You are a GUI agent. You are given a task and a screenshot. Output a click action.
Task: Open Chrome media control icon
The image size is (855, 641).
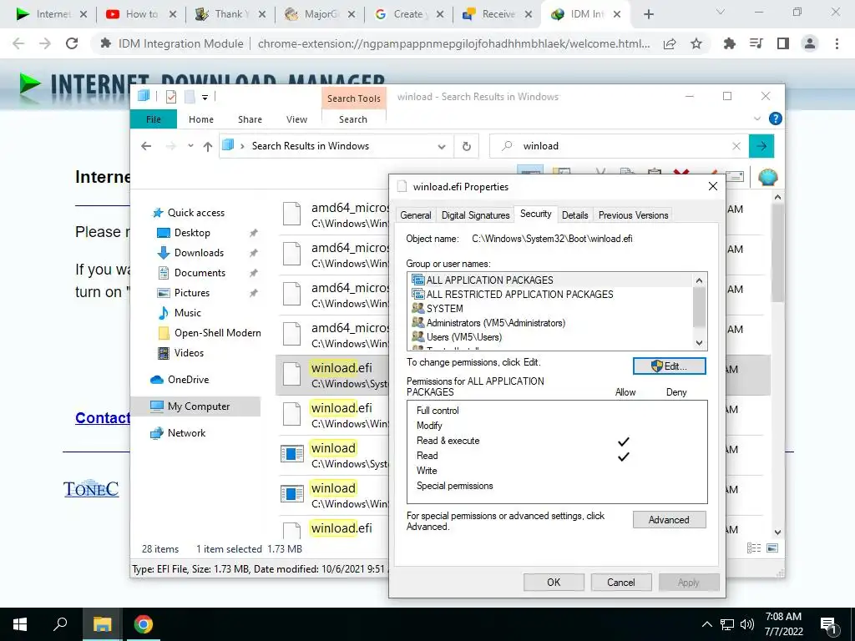[756, 43]
